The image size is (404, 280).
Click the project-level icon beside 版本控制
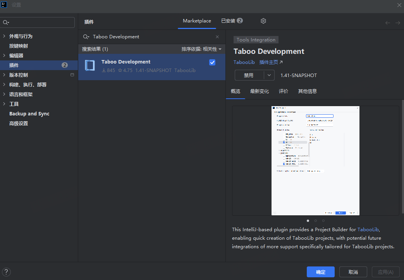tap(72, 75)
